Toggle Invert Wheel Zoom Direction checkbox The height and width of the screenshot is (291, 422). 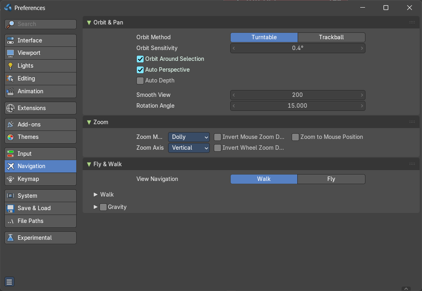[217, 148]
